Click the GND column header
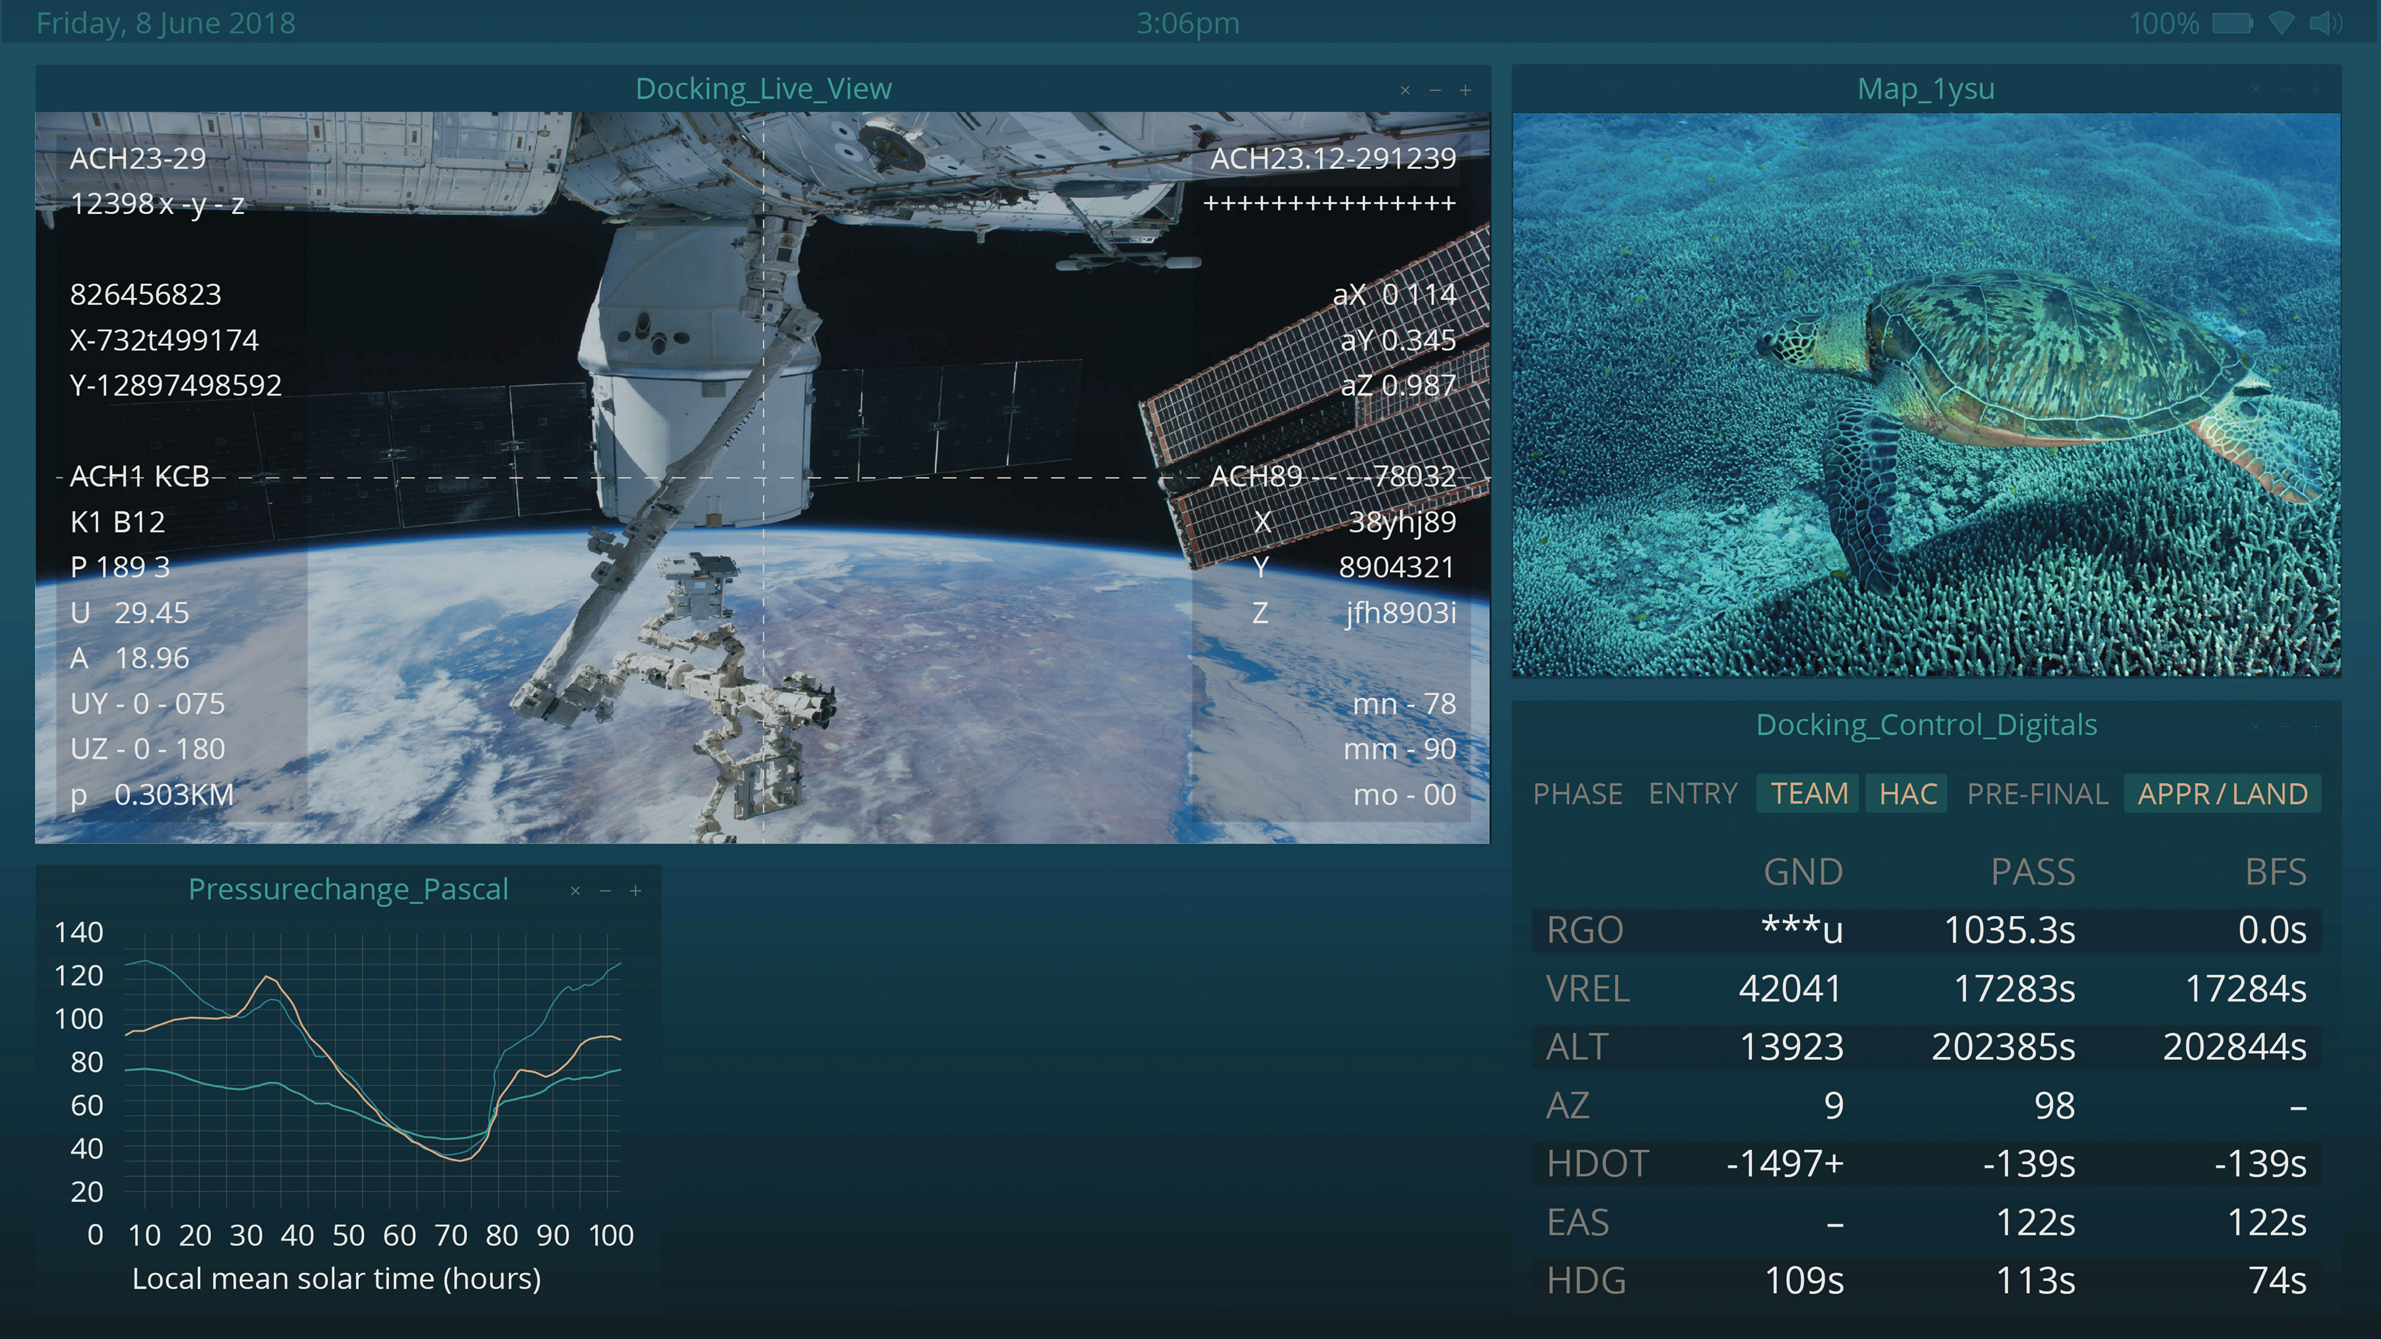The width and height of the screenshot is (2381, 1339). click(1802, 872)
